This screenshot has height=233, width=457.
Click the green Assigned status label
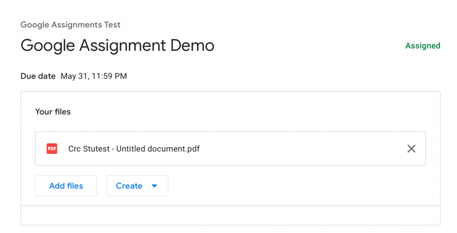[x=422, y=46]
